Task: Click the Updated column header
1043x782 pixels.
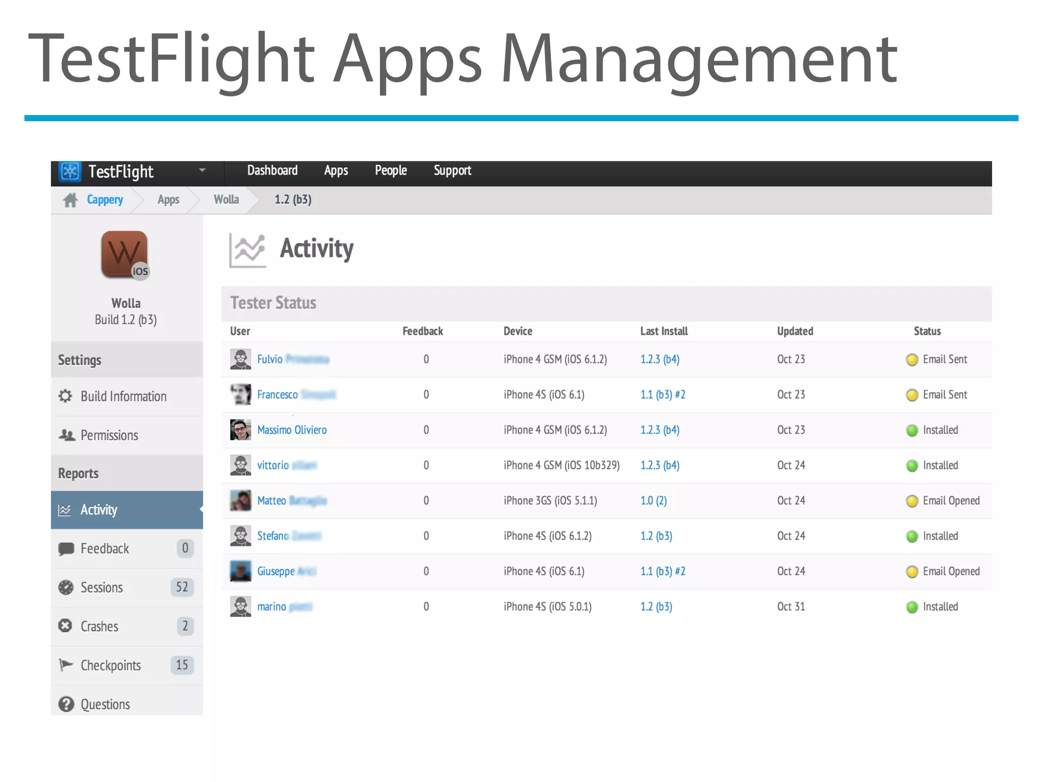Action: click(795, 331)
